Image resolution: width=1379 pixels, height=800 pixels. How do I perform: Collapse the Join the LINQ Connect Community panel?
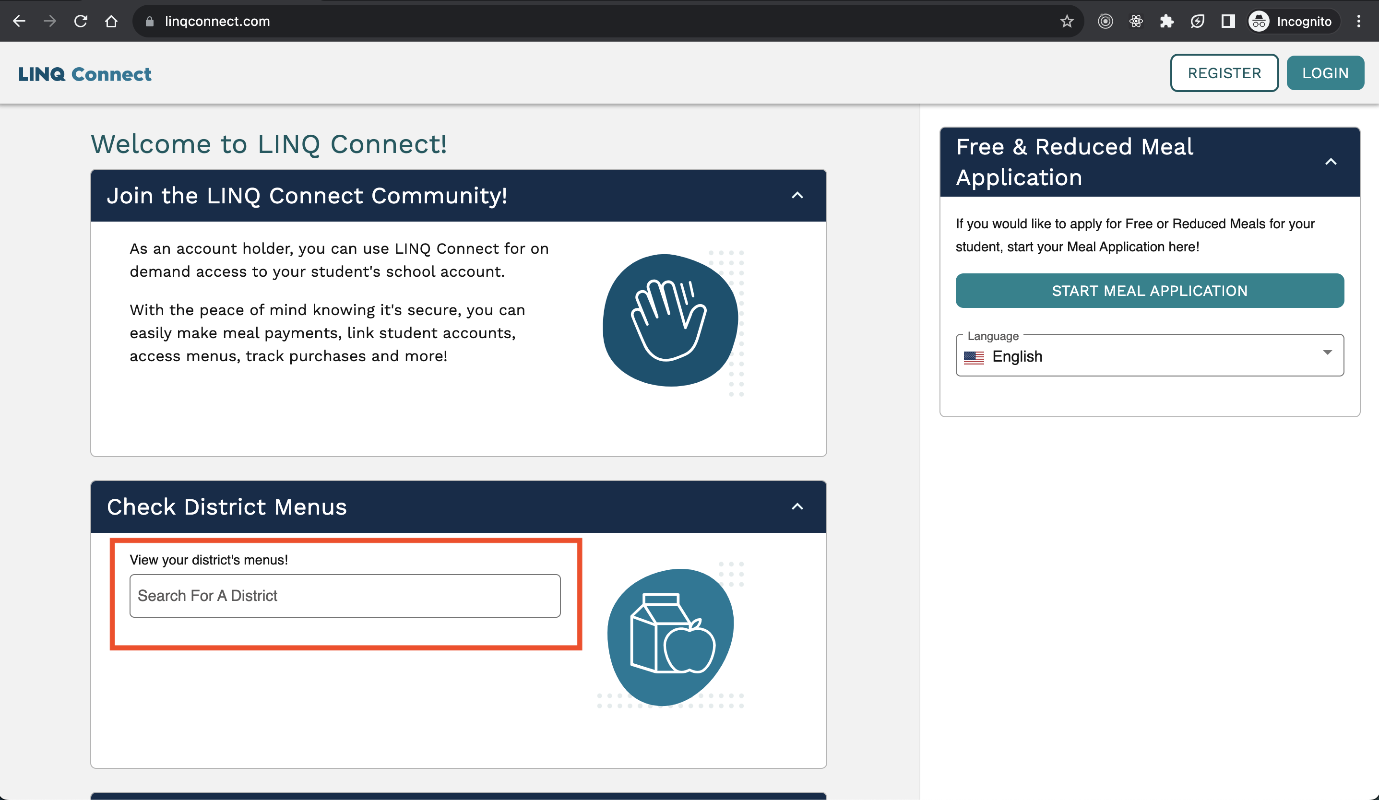(x=797, y=195)
